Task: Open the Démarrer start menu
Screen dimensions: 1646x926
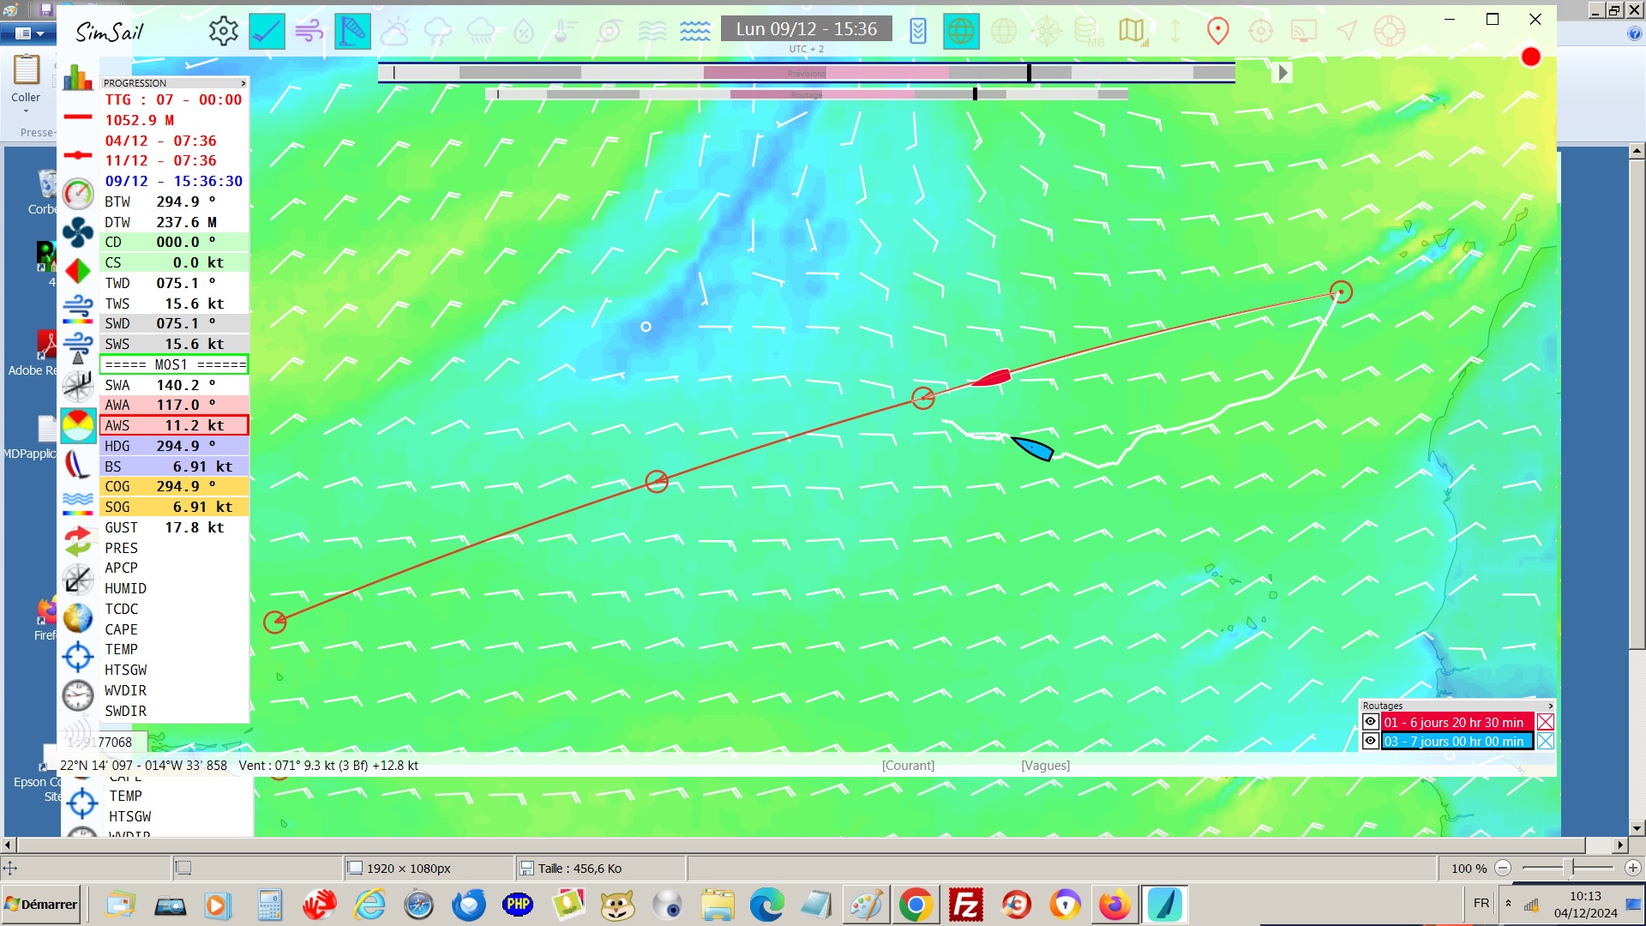Action: 41,905
